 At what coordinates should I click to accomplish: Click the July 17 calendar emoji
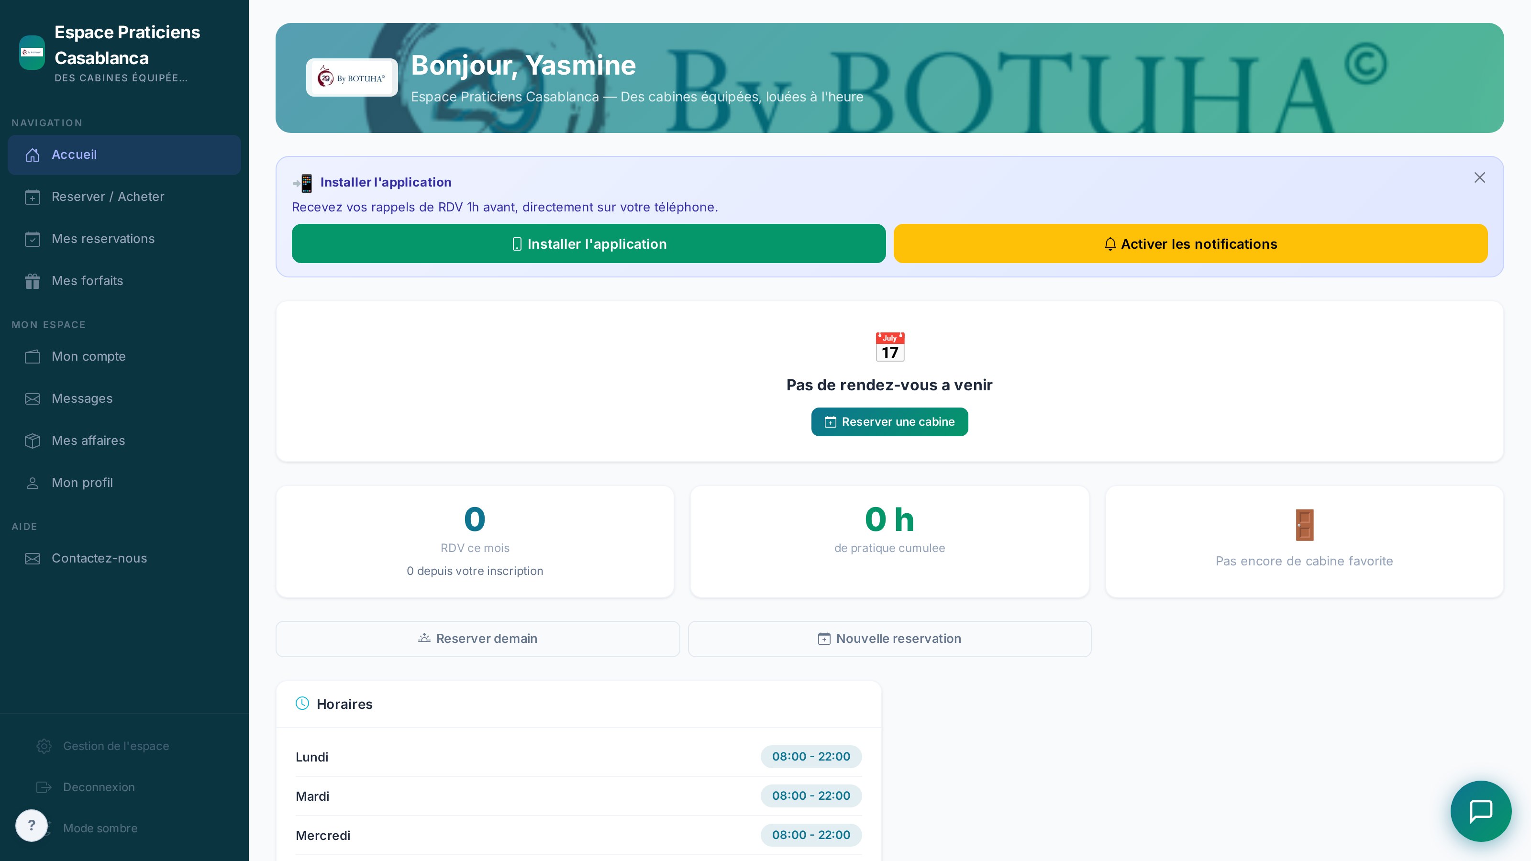[890, 347]
